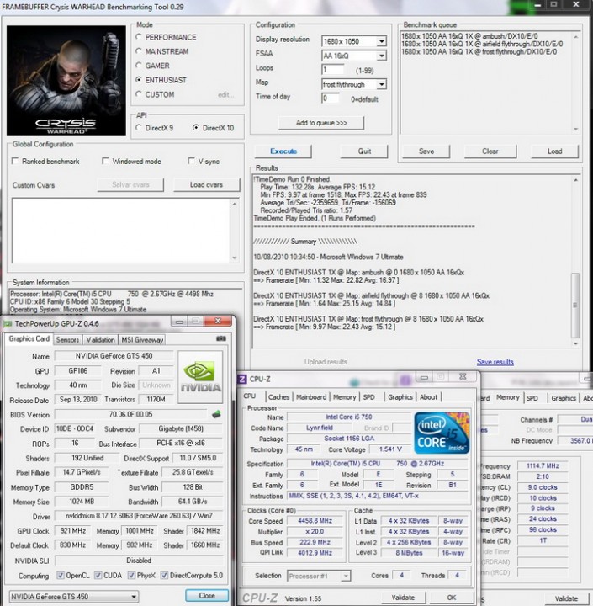The image size is (593, 606).
Task: Switch to the Sensors tab in GPU-Z
Action: pos(67,340)
